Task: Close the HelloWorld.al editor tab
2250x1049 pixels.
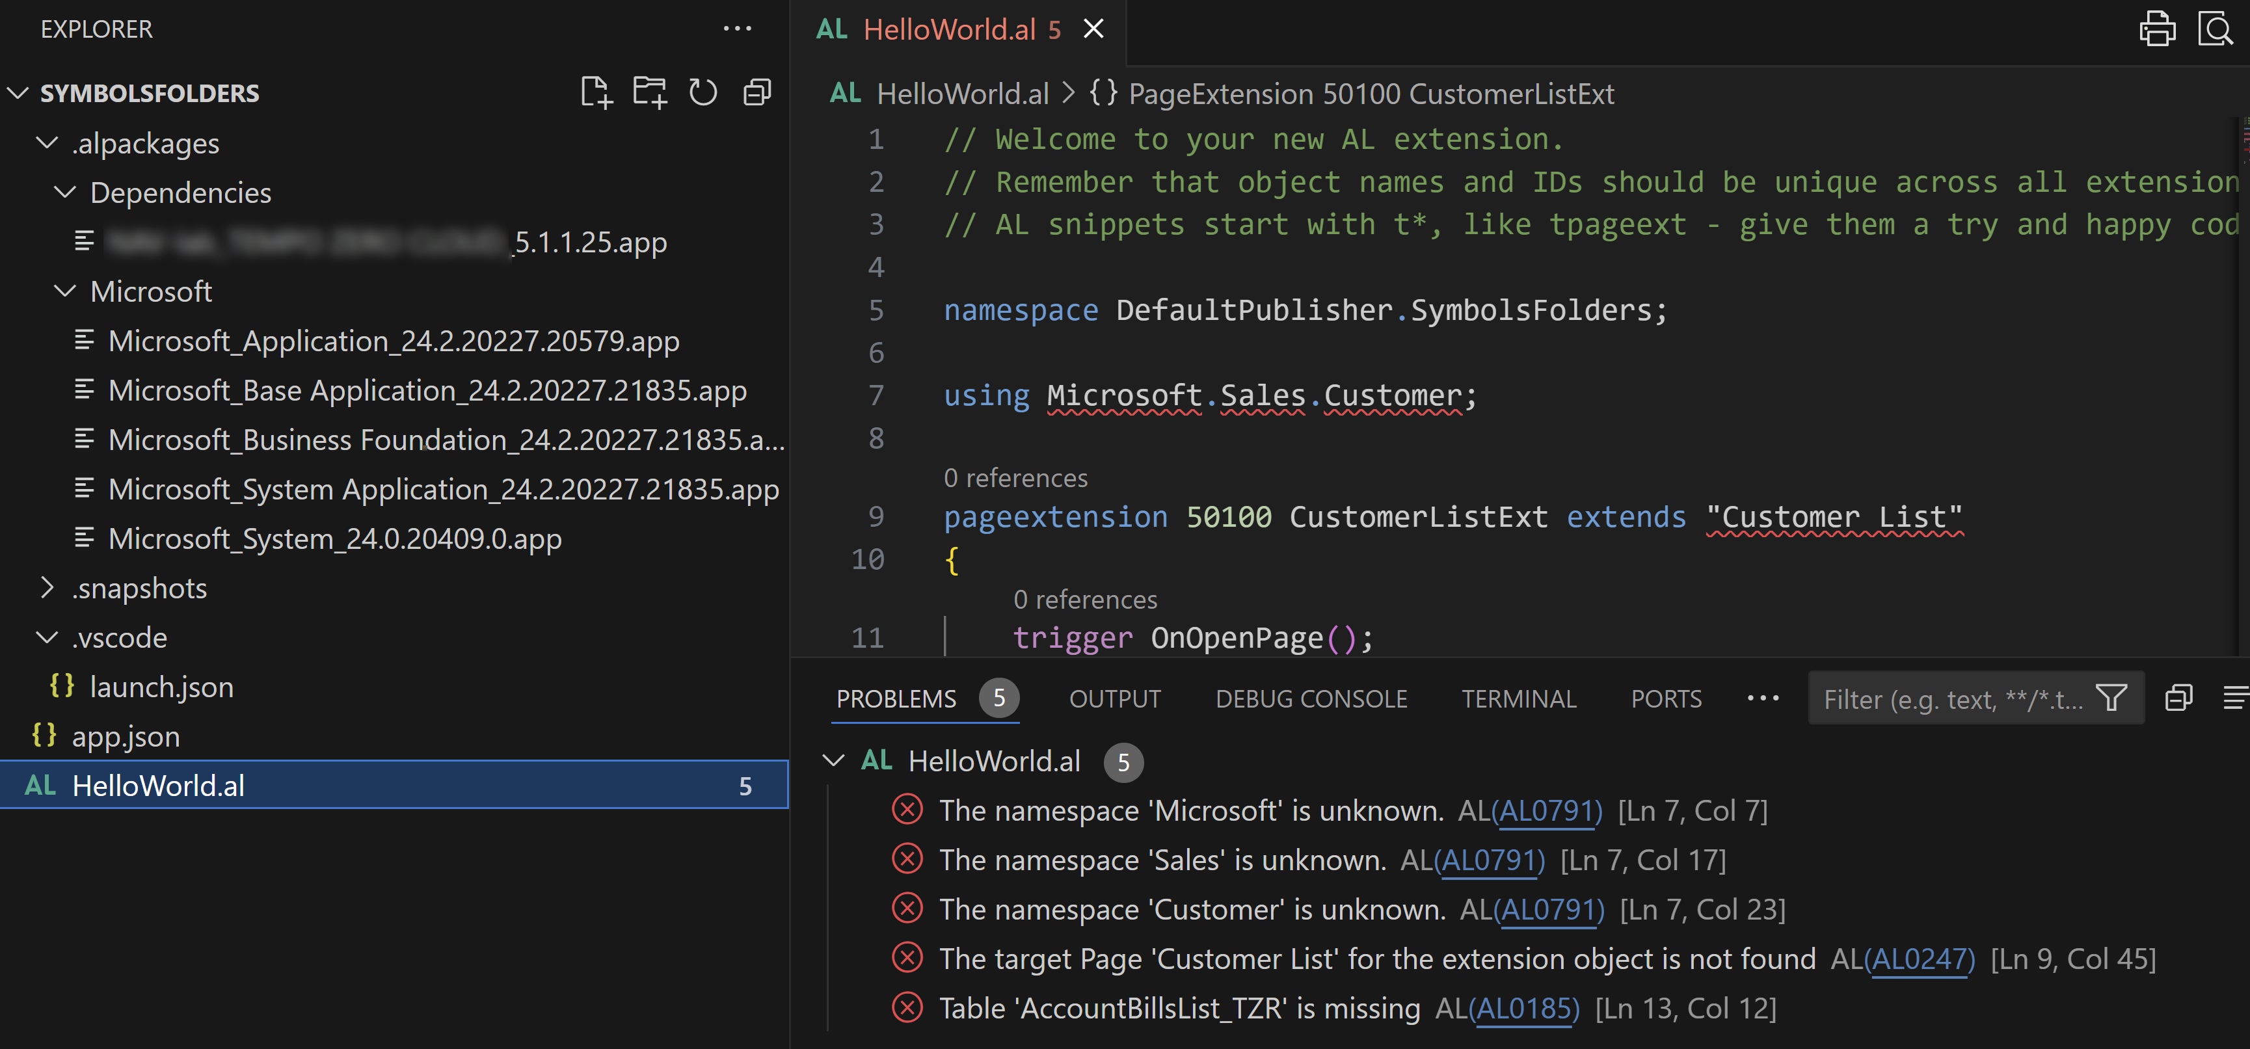Action: pyautogui.click(x=1093, y=29)
